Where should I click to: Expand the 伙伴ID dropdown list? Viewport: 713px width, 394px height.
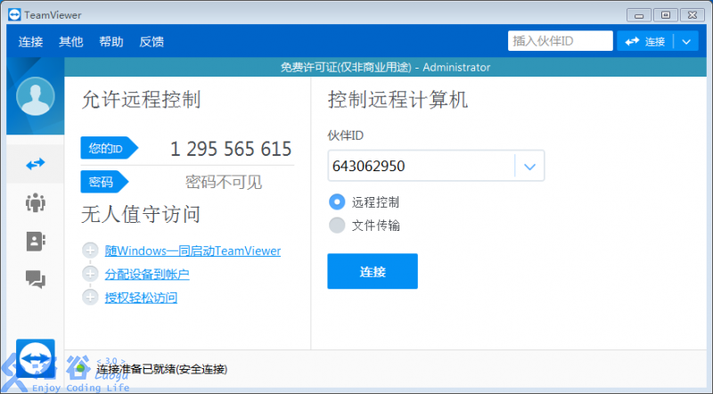[x=529, y=166]
